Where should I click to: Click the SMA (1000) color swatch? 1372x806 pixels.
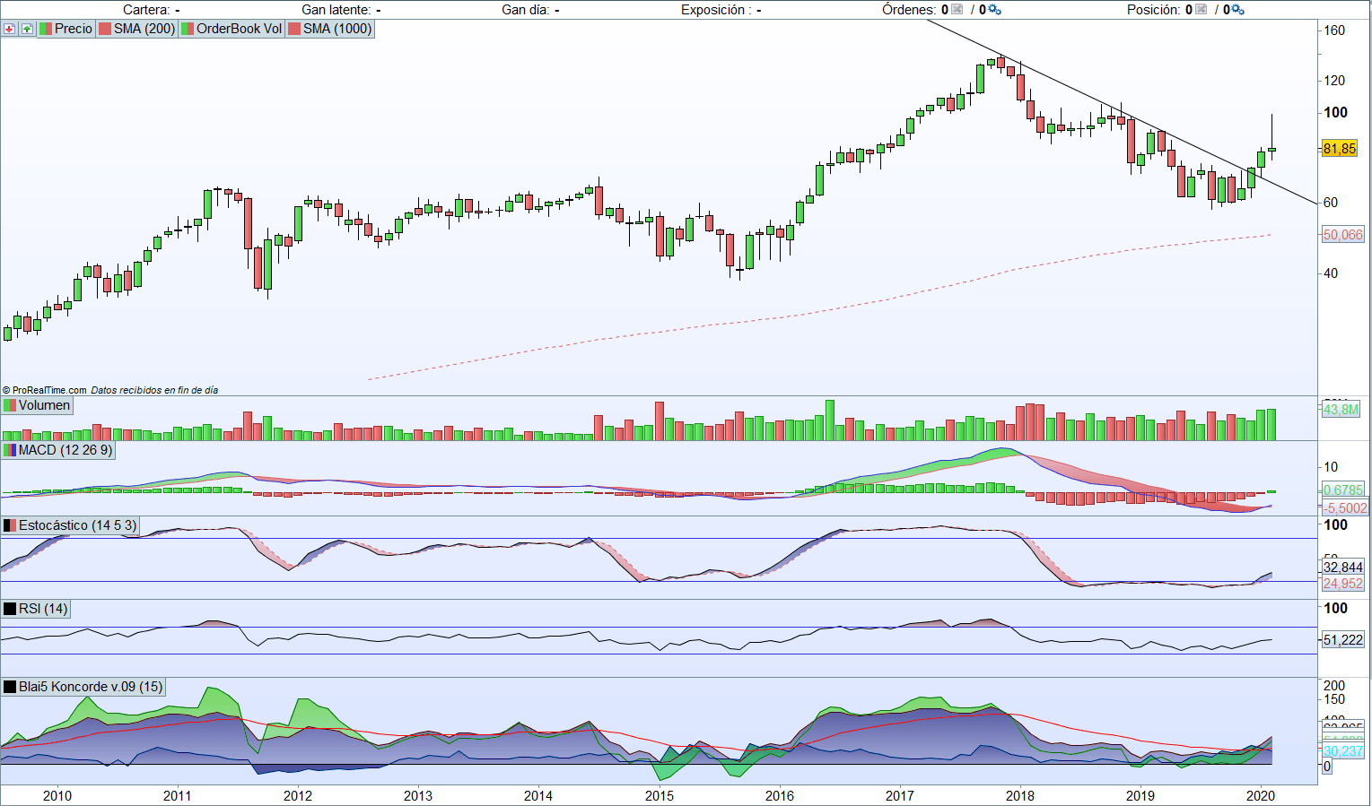294,29
